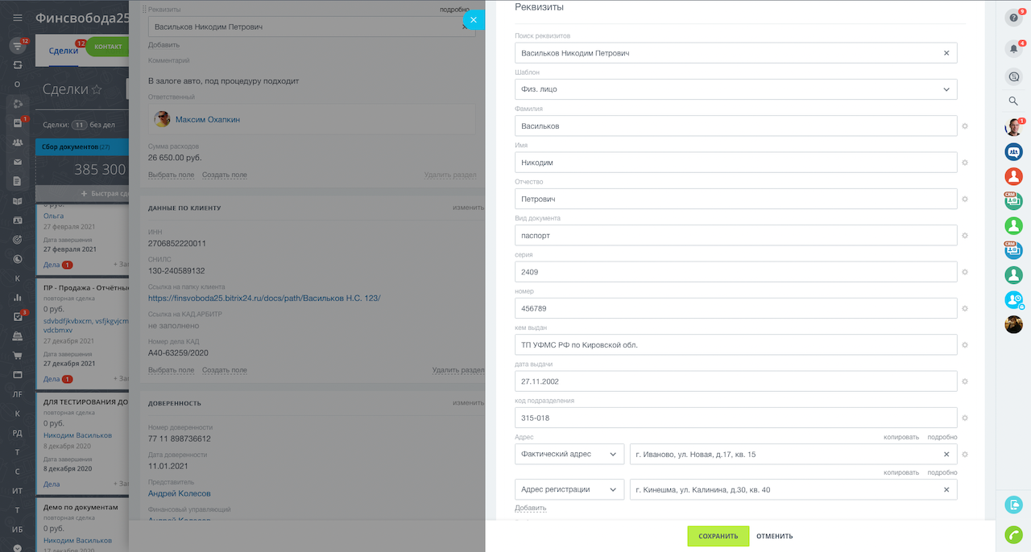Click подробно above Фактический адрес

(942, 437)
